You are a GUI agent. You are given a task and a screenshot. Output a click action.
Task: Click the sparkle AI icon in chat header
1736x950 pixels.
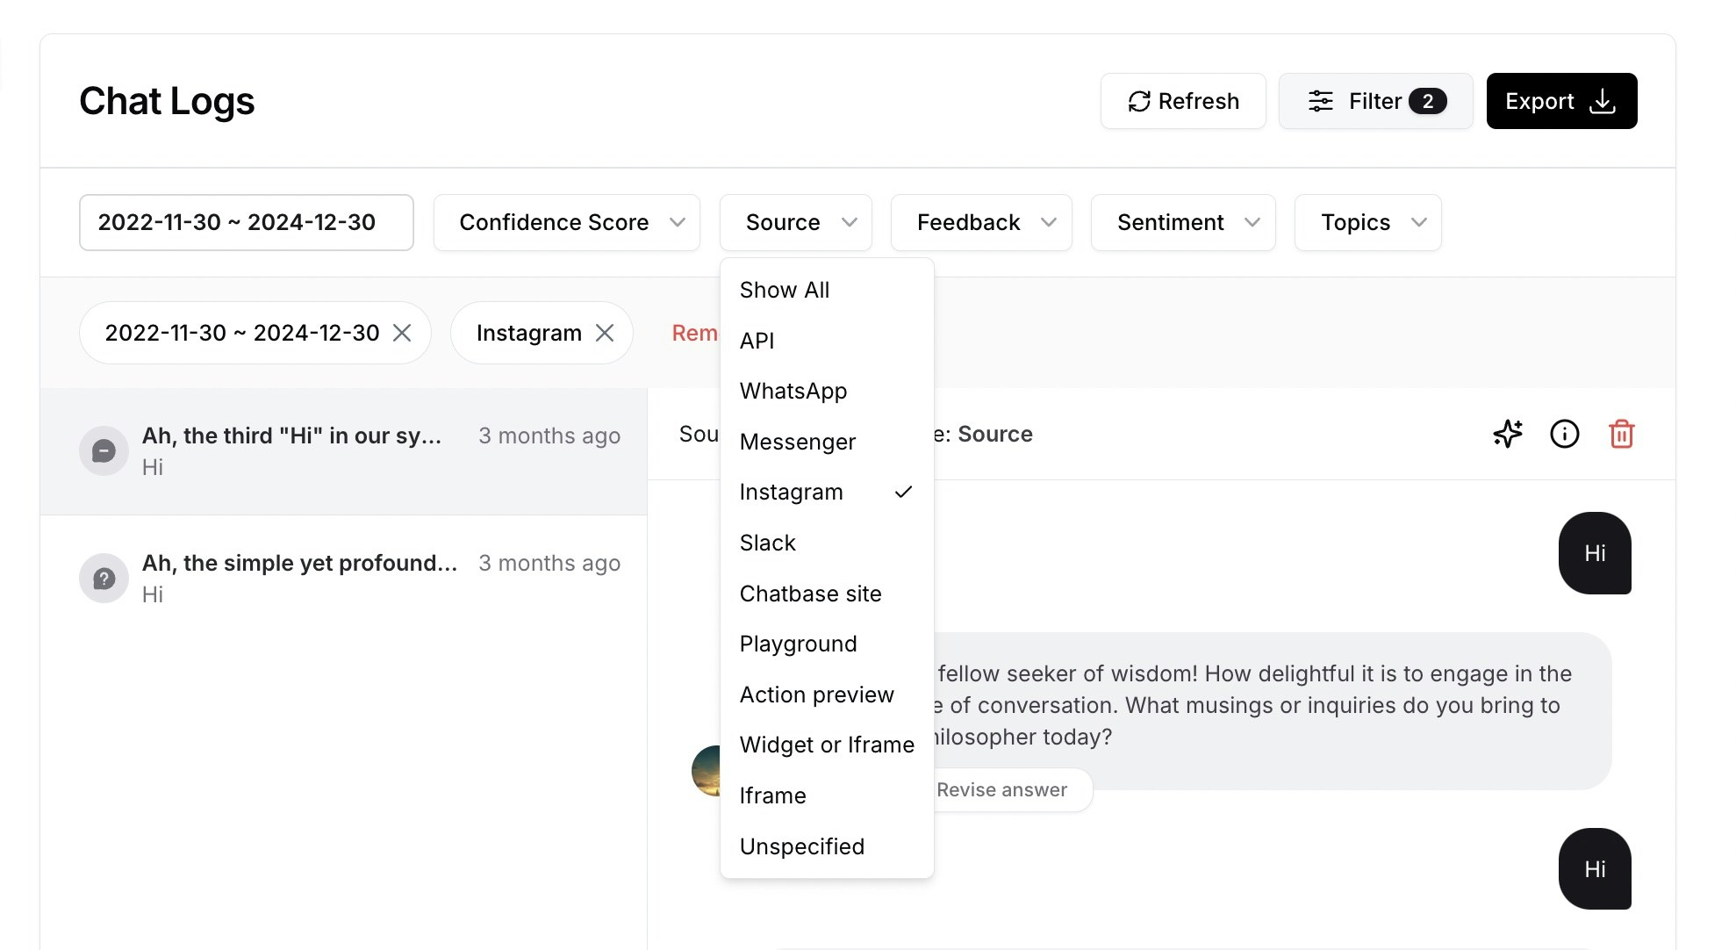1508,434
